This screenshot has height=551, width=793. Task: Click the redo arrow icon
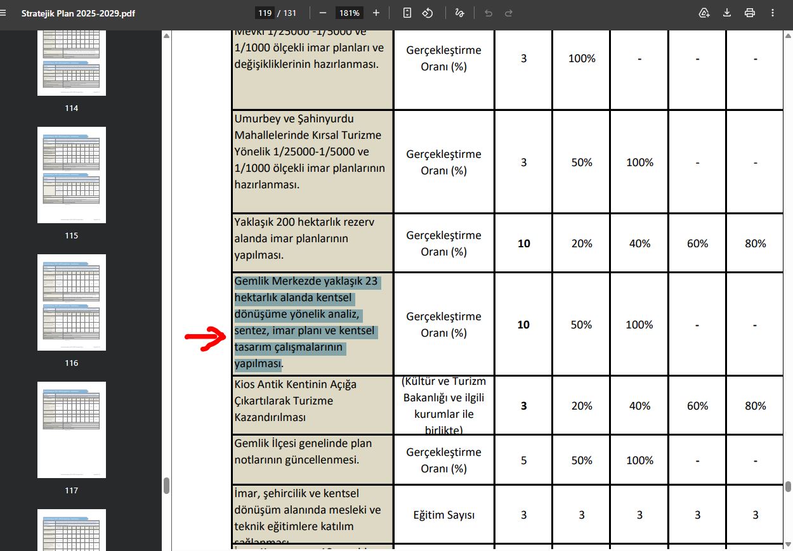(x=508, y=13)
